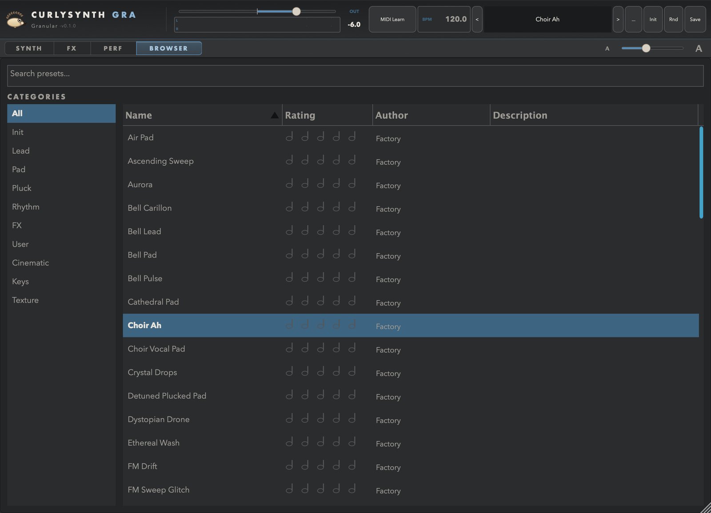
Task: Open the preset options ellipsis button
Action: coord(633,19)
